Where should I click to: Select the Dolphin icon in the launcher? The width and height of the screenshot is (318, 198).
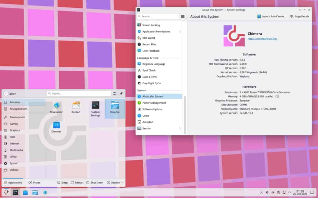115,108
